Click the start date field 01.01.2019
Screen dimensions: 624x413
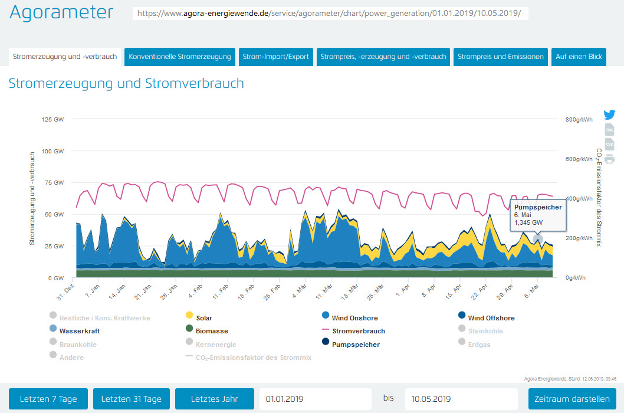pyautogui.click(x=315, y=399)
